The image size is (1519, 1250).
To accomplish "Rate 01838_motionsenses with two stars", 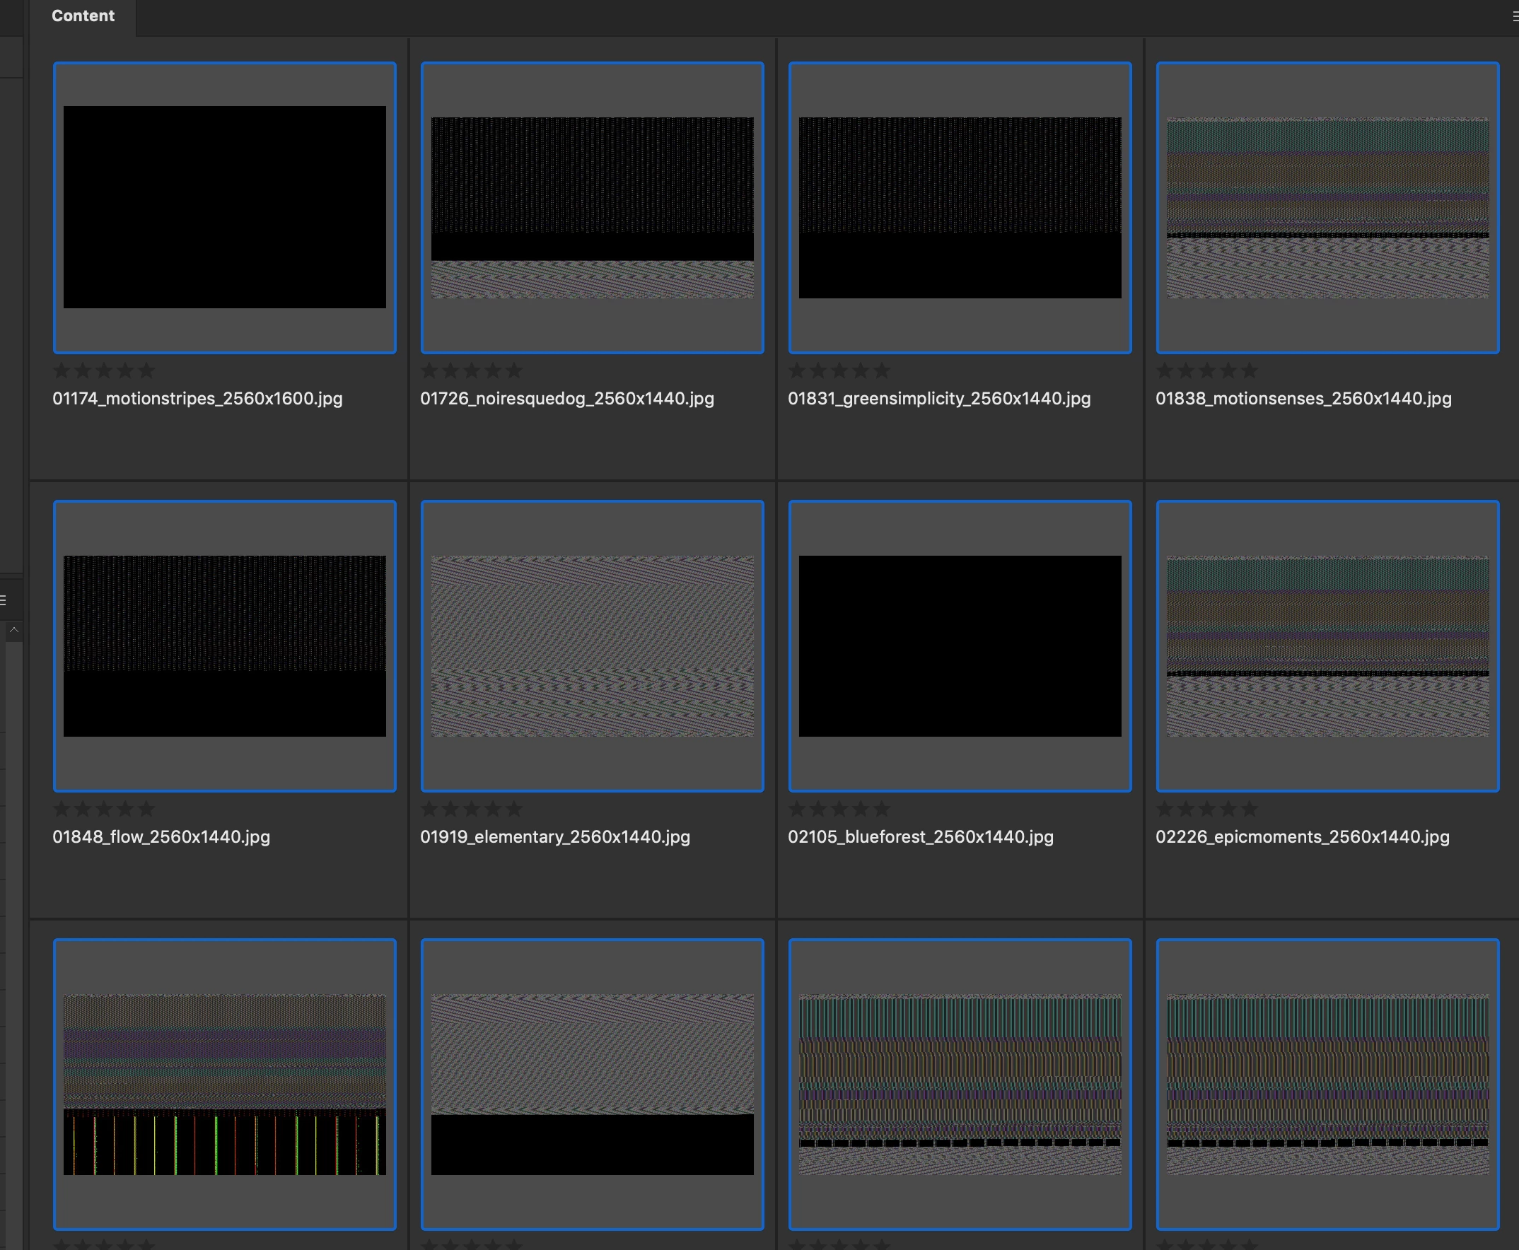I will [x=1185, y=370].
